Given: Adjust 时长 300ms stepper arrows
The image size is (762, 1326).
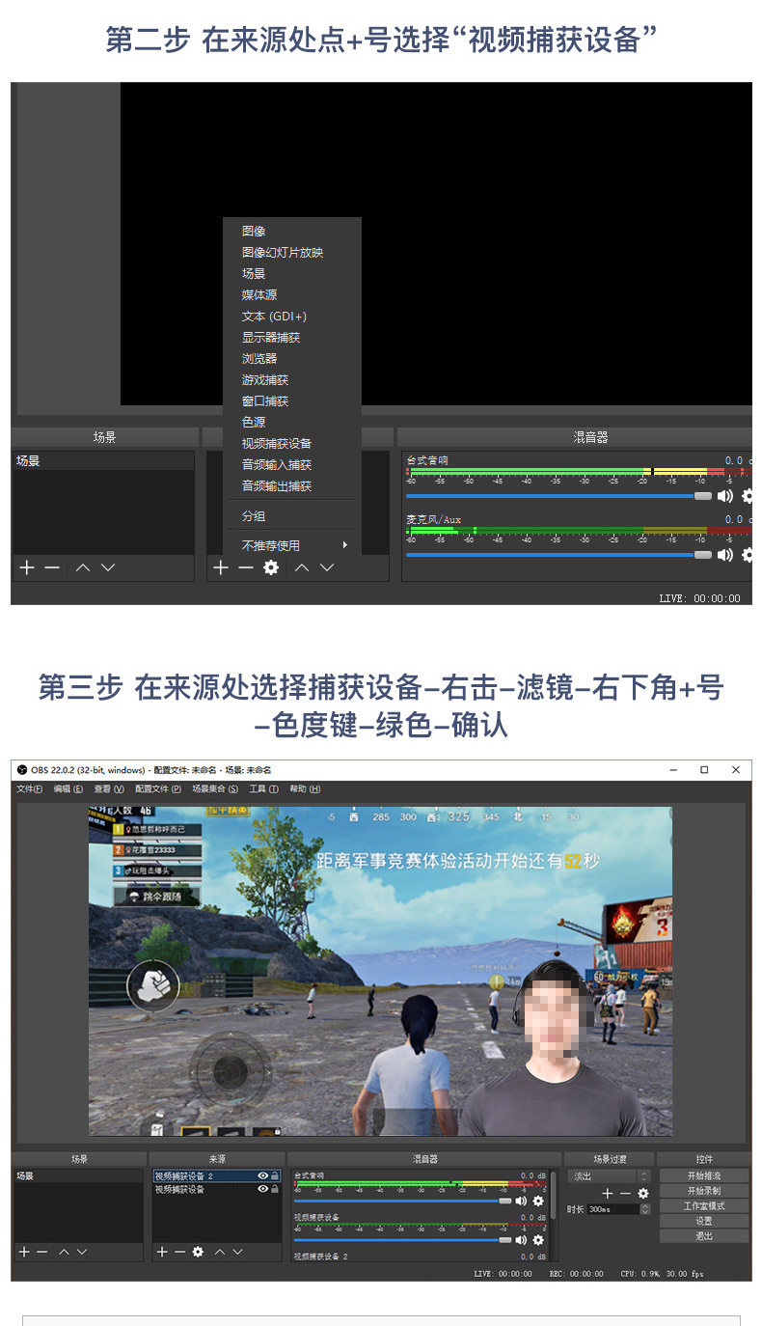Looking at the screenshot, I should pos(645,1209).
